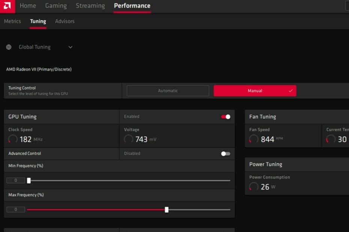The height and width of the screenshot is (232, 349).
Task: Select Manual tuning control
Action: coord(255,91)
